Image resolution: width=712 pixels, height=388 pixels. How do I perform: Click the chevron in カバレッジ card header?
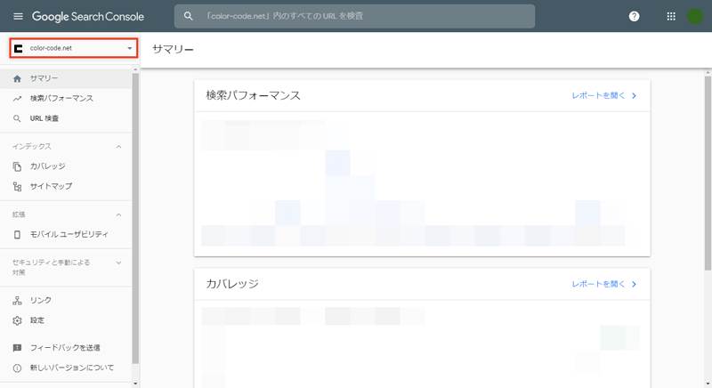(635, 284)
